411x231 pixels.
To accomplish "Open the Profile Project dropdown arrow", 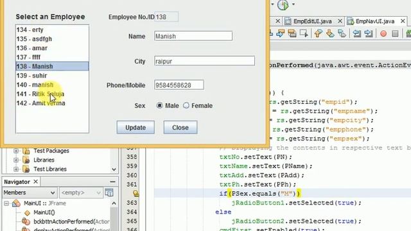I will (293, 4).
